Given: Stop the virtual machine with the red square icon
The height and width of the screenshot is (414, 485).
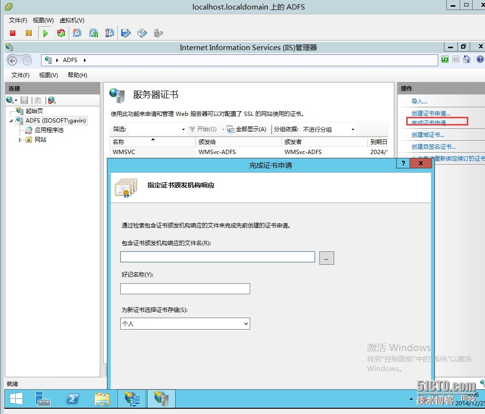Looking at the screenshot, I should (x=13, y=33).
